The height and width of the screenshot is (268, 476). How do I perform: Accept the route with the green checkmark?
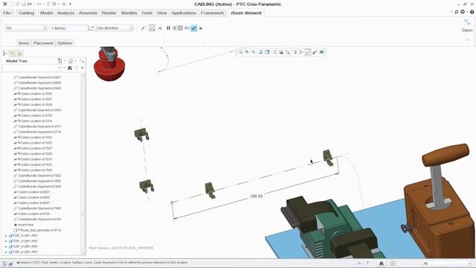[193, 28]
